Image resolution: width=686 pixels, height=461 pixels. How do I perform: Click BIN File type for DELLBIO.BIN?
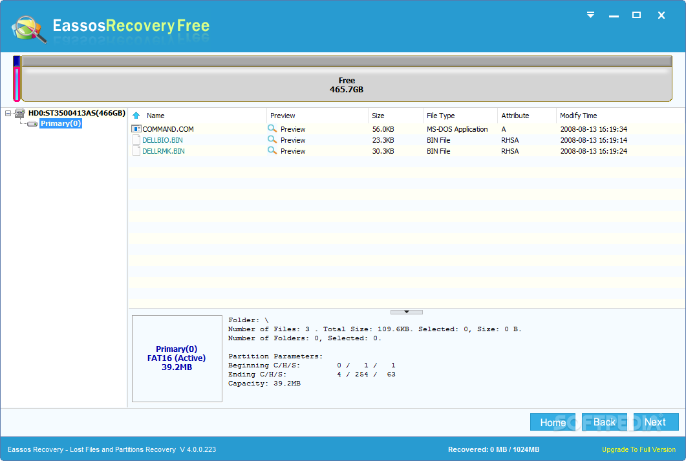click(x=438, y=140)
